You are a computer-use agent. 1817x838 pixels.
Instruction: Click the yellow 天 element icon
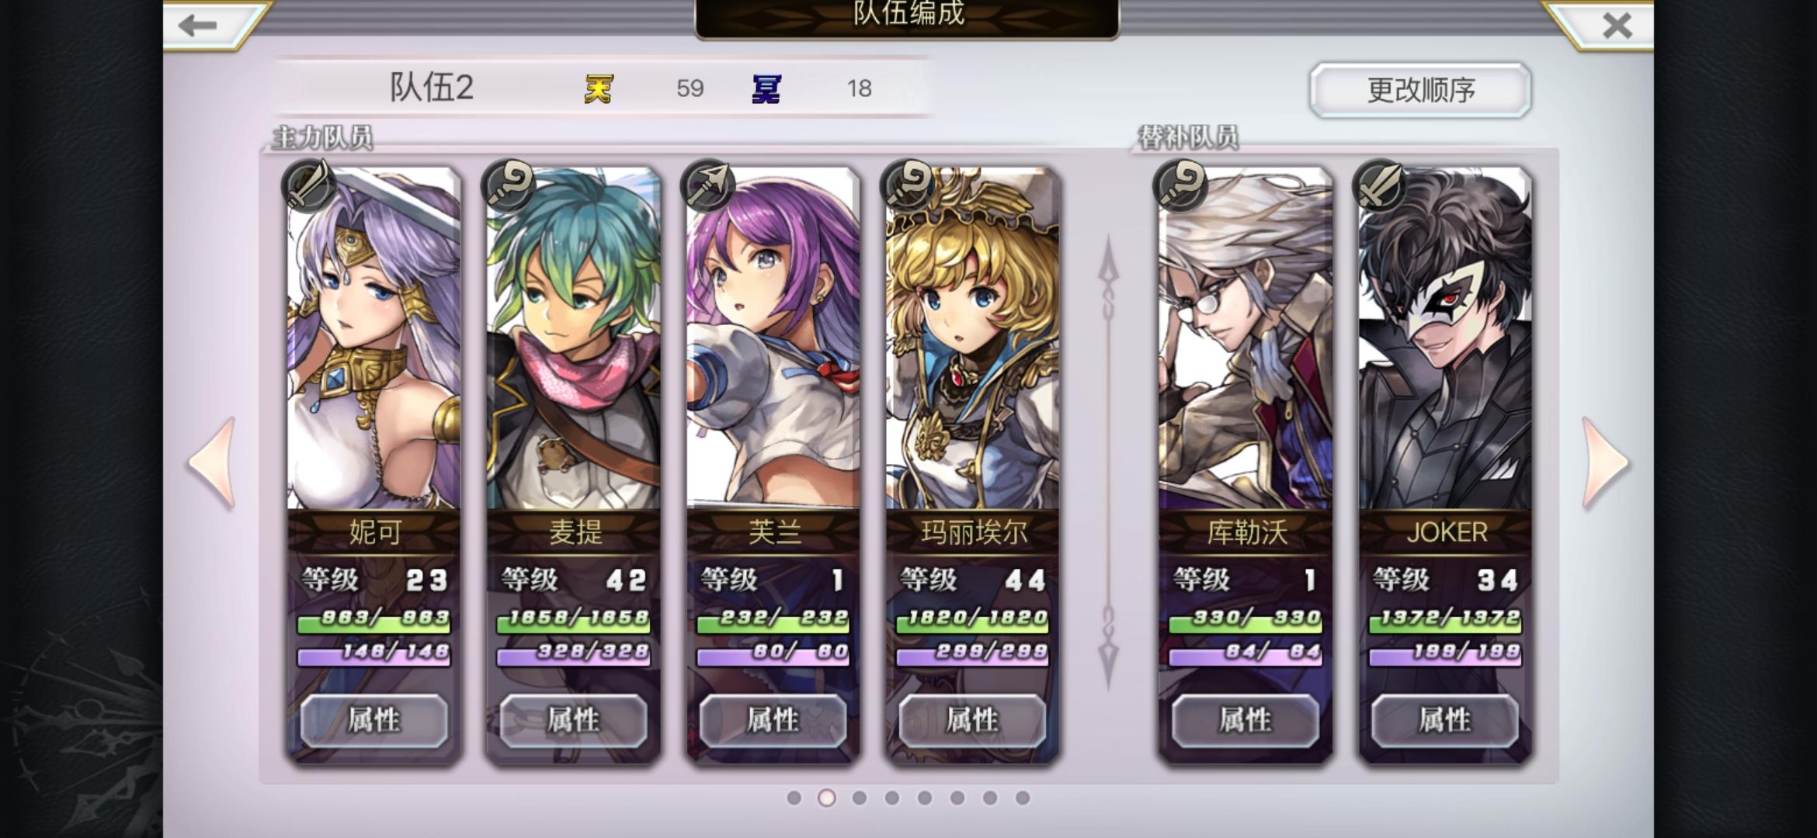click(599, 88)
